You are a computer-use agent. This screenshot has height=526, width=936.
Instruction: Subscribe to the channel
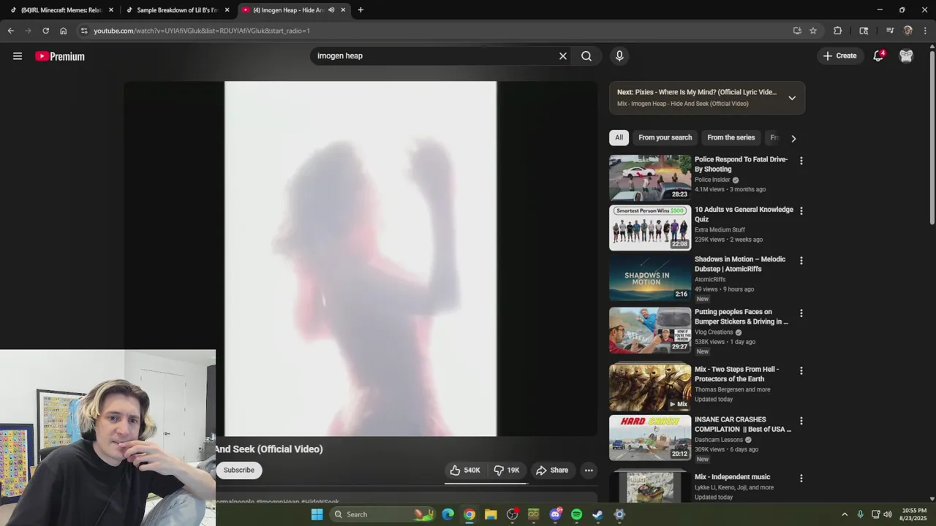pyautogui.click(x=239, y=470)
